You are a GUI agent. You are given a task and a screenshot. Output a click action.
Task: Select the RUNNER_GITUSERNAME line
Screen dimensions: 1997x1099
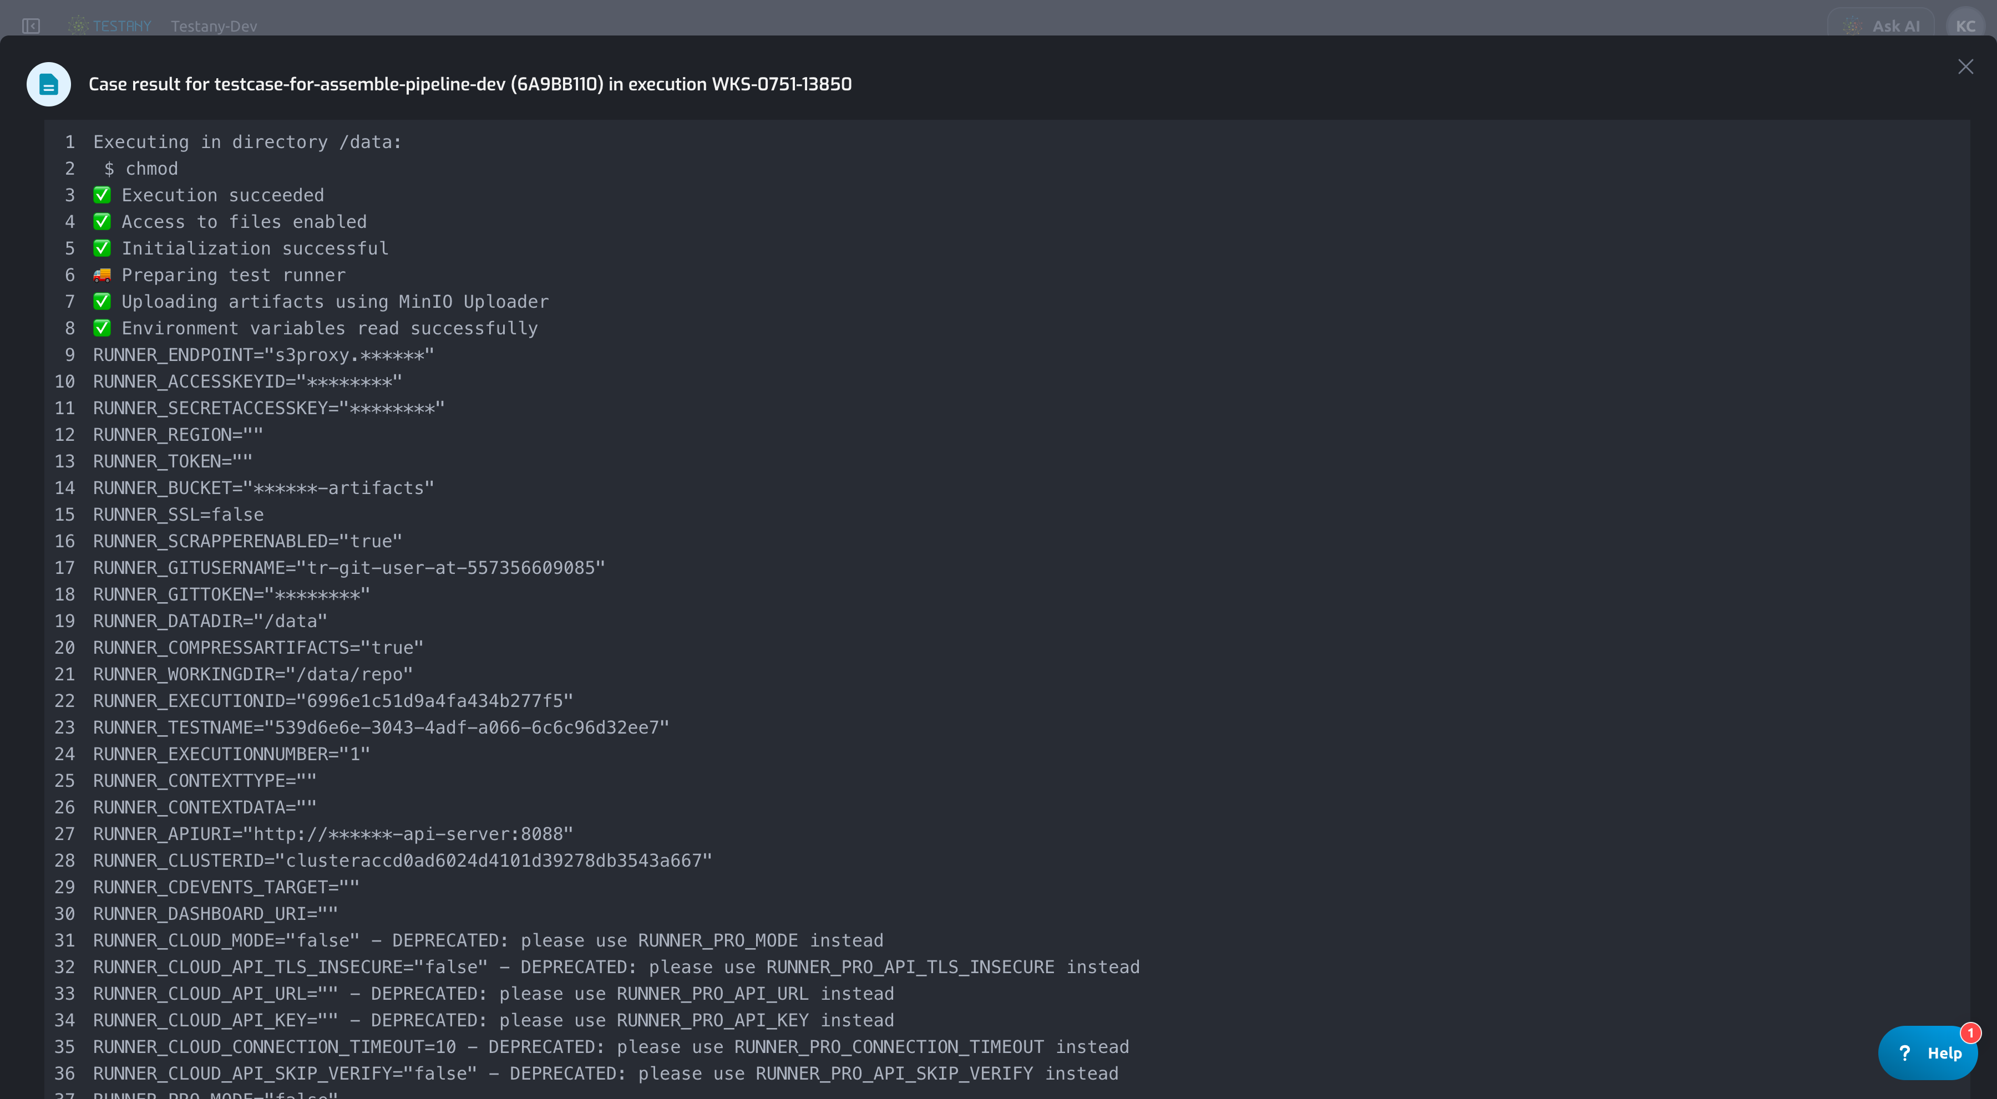click(349, 567)
